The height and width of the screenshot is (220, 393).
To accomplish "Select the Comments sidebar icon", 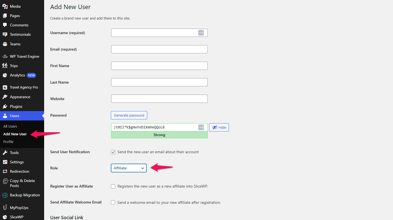I will point(6,25).
